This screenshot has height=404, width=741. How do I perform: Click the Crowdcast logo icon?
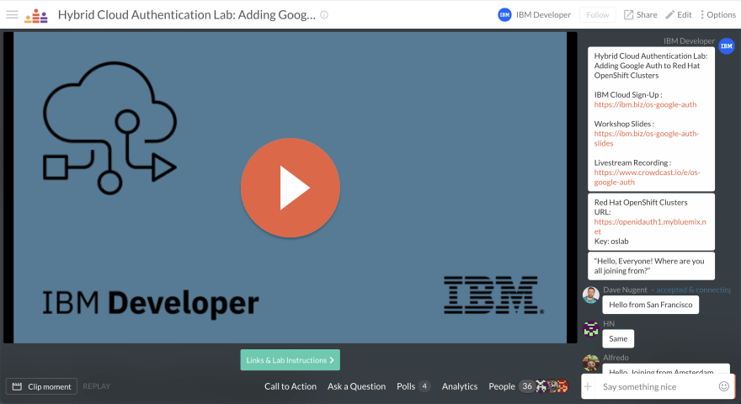36,16
